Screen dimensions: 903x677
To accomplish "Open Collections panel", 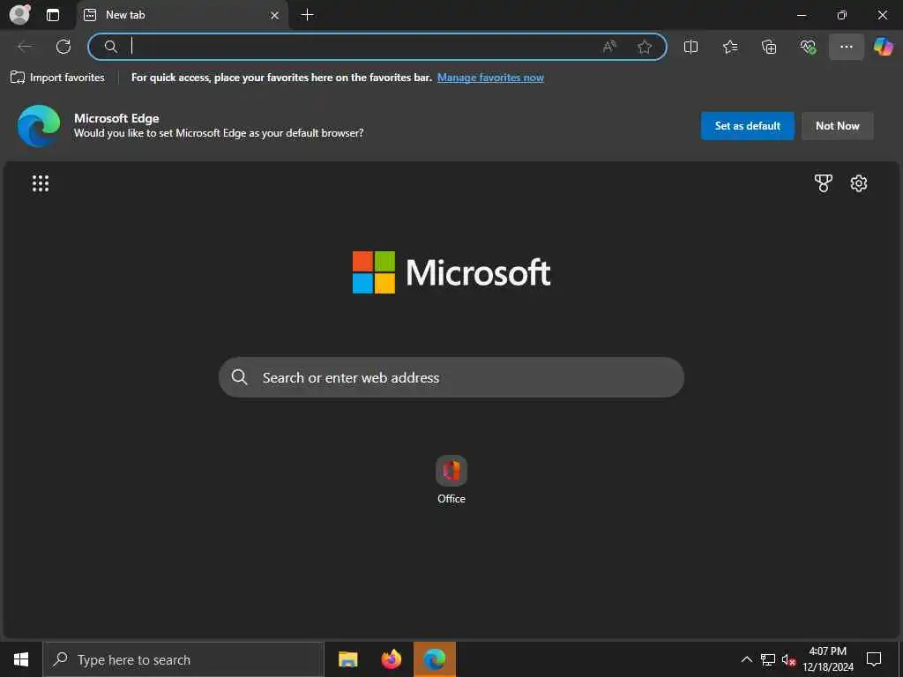I will point(769,47).
